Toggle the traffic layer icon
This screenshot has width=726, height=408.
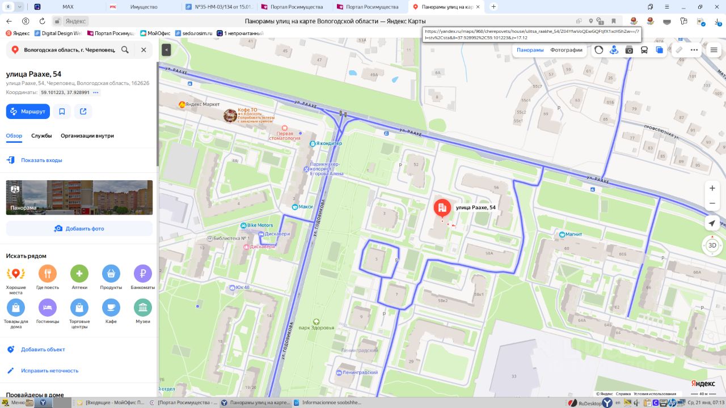coord(599,50)
